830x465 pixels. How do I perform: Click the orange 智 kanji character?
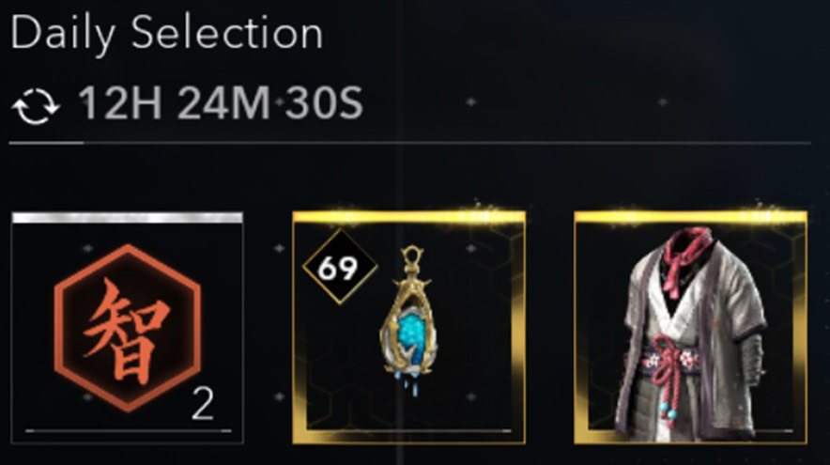pyautogui.click(x=127, y=331)
